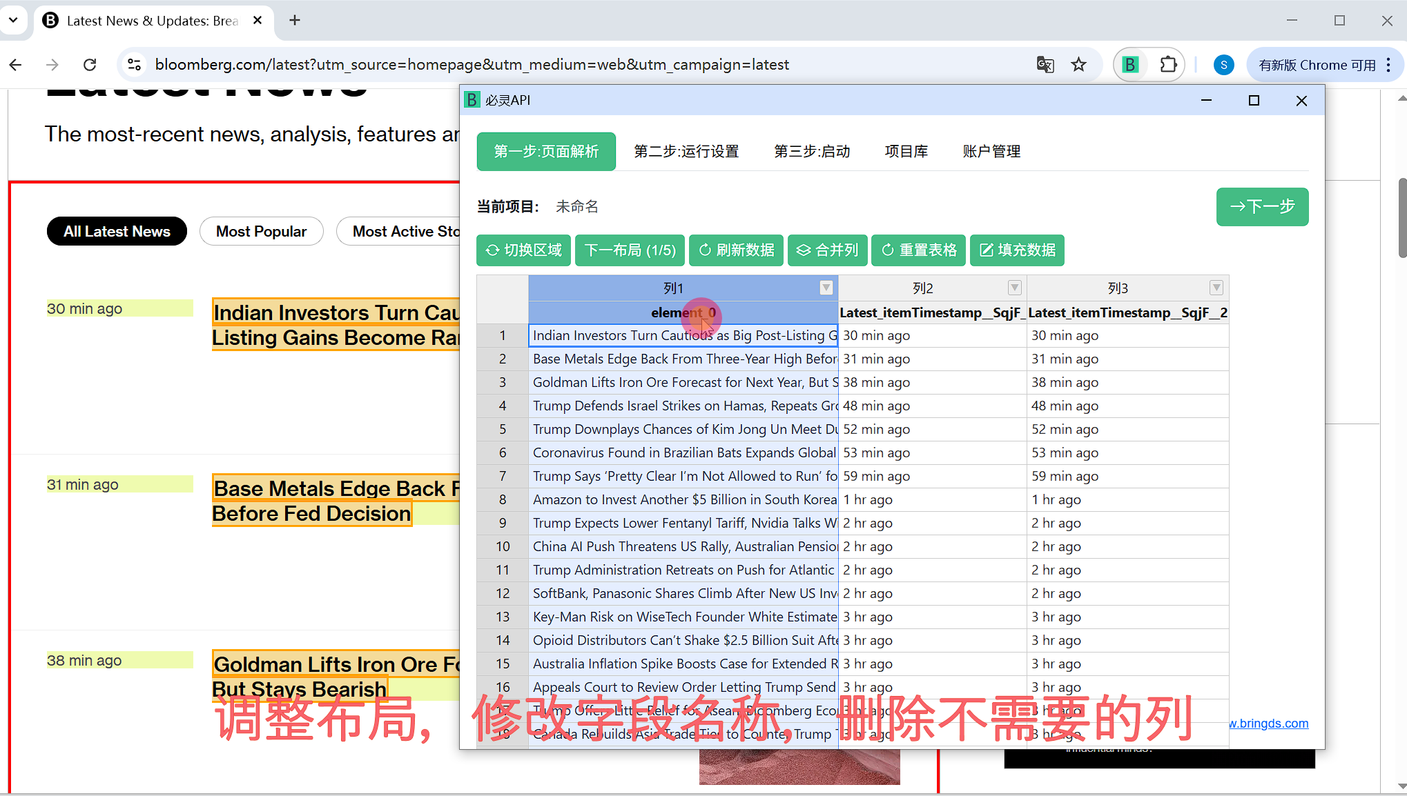1407x796 pixels.
Task: Select the All Latest News filter
Action: click(117, 231)
